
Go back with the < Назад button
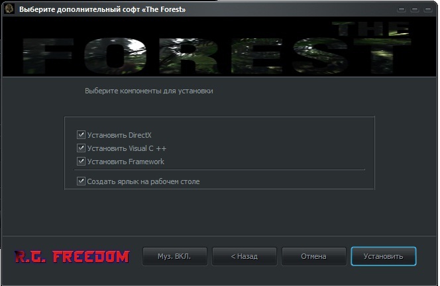pyautogui.click(x=244, y=256)
